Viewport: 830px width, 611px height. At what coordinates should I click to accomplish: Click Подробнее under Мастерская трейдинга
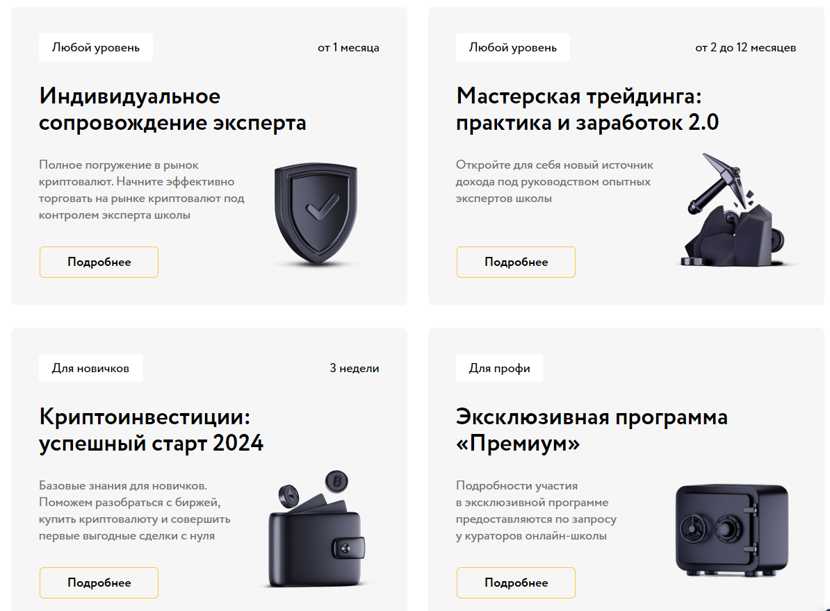(516, 262)
